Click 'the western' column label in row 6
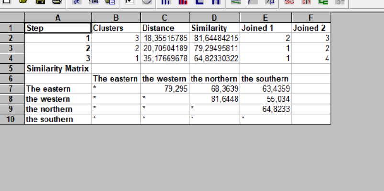 pyautogui.click(x=165, y=79)
